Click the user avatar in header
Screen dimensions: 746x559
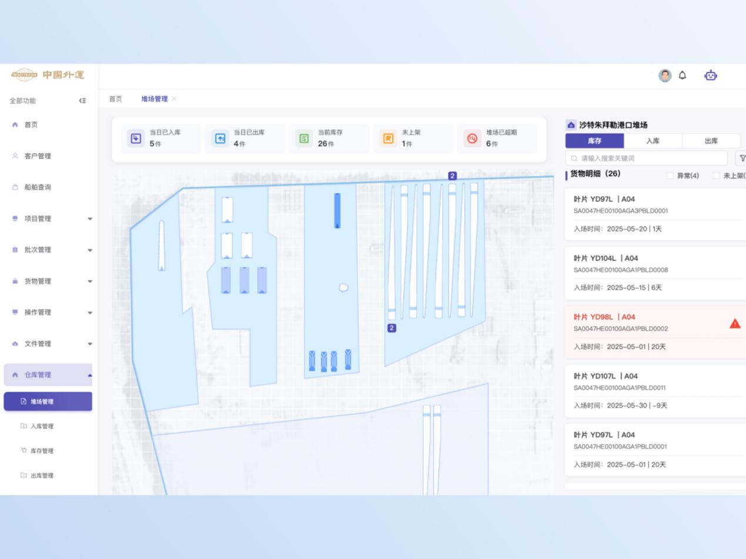coord(665,75)
